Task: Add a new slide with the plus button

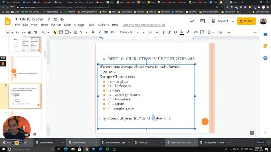Action: 8,32
